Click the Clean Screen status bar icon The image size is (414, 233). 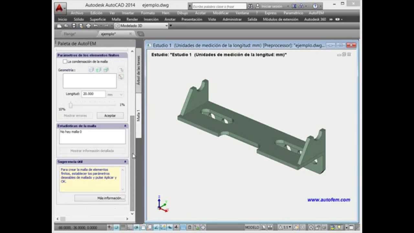tap(351, 227)
